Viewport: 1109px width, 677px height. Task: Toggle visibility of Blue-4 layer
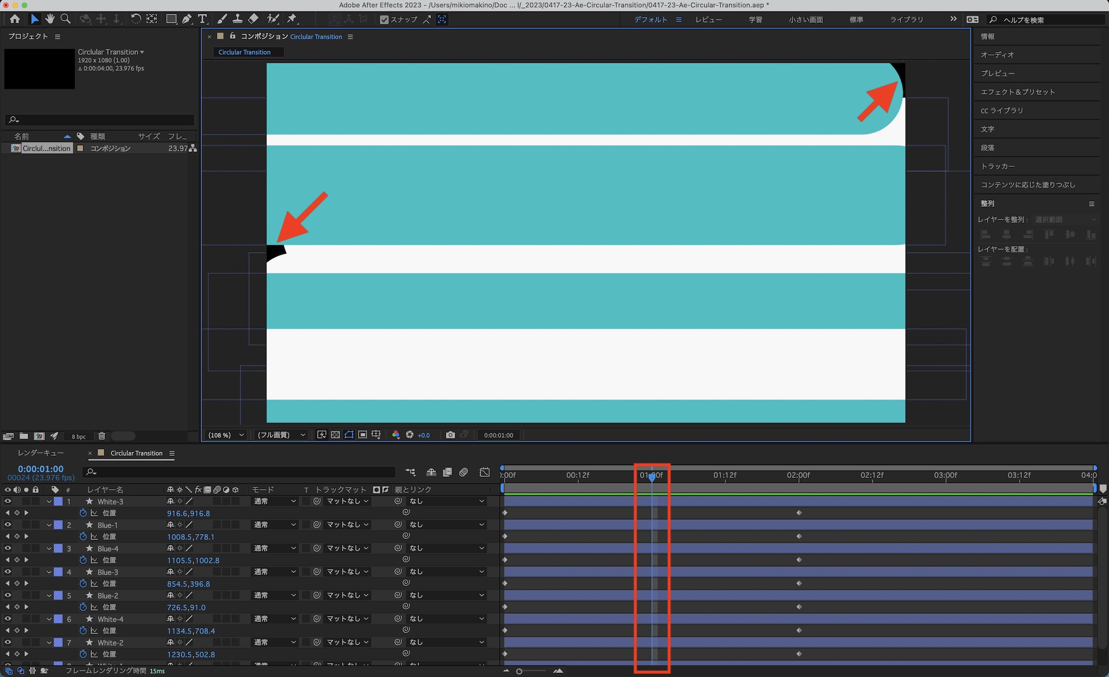(x=8, y=548)
